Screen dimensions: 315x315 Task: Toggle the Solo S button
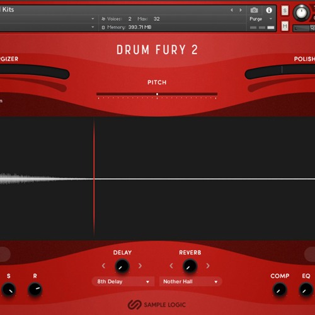285,11
